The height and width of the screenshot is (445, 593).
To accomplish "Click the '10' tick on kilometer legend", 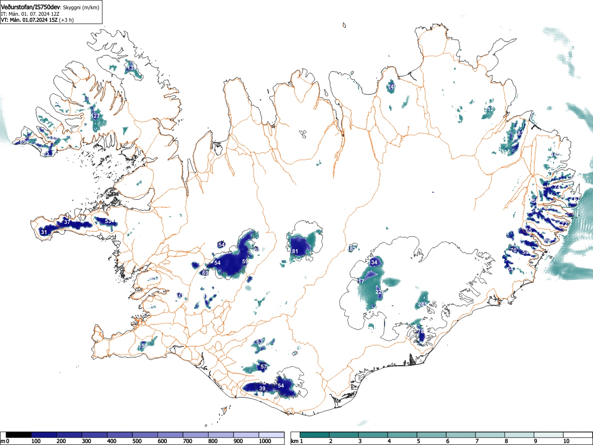I will coord(566,441).
